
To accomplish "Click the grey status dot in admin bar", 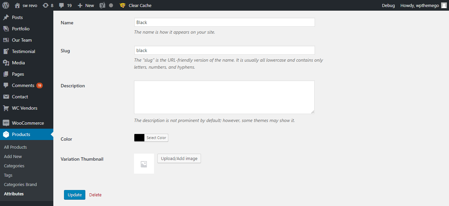I will pos(111,5).
